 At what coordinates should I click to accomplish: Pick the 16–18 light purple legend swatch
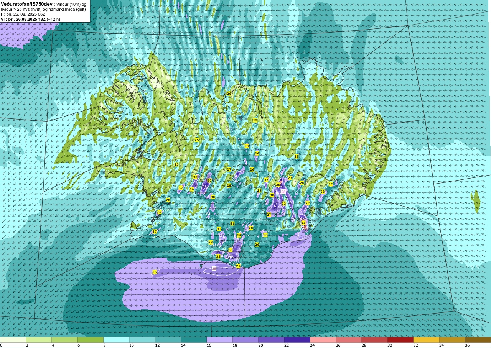(x=219, y=340)
